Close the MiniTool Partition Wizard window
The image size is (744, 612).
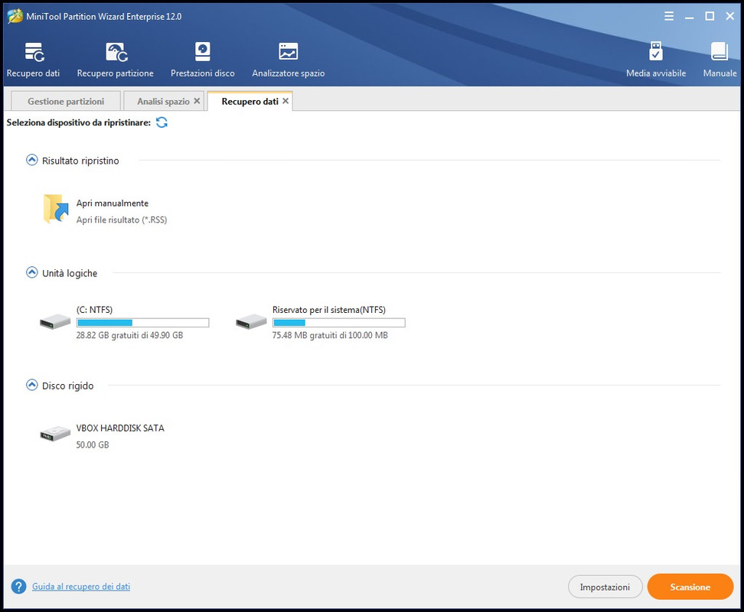[729, 17]
